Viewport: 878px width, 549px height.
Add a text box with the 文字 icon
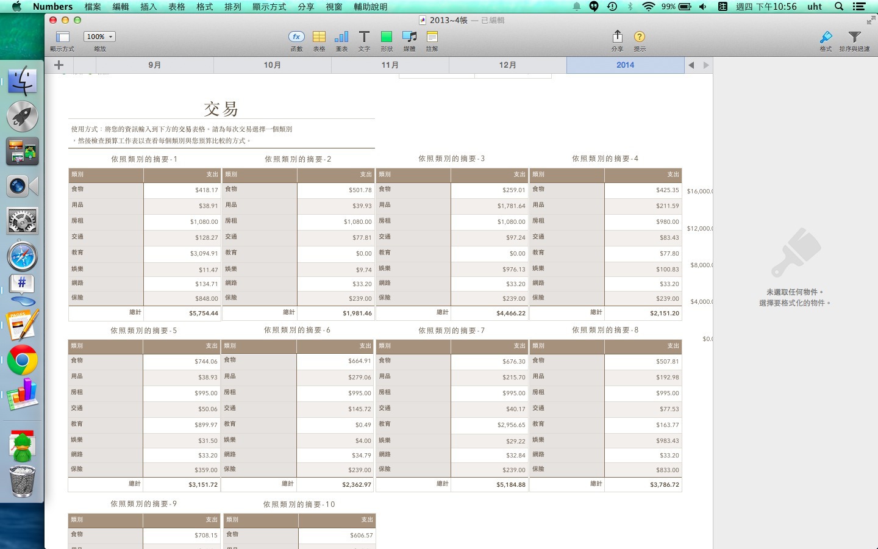(364, 37)
